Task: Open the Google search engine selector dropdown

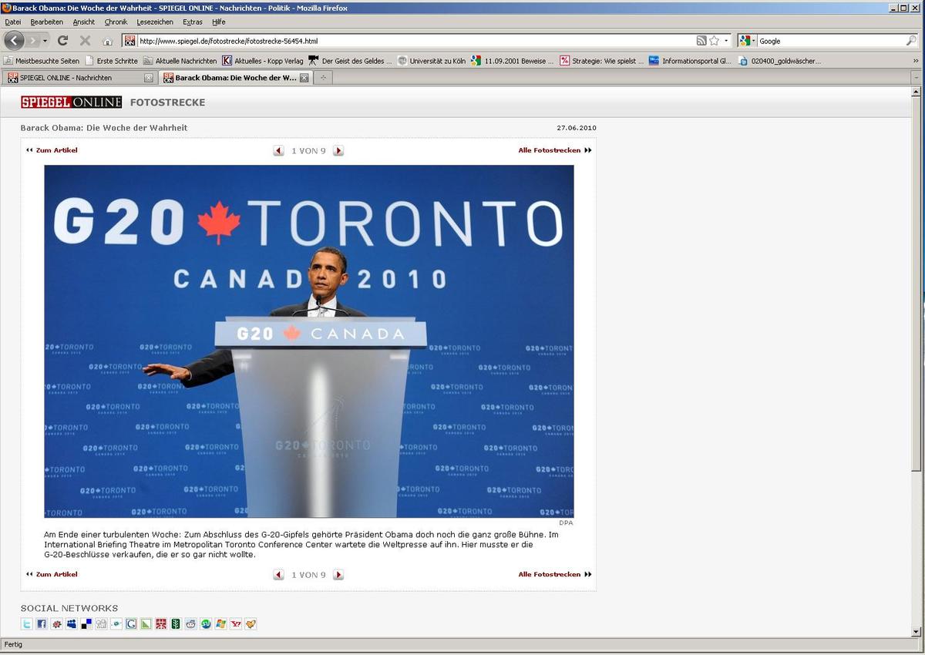Action: pyautogui.click(x=747, y=41)
